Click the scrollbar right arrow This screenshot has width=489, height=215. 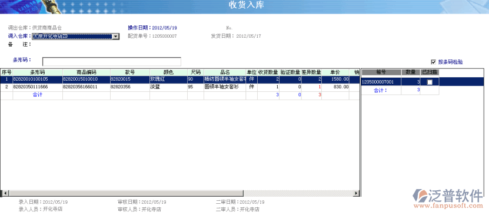coord(357,193)
